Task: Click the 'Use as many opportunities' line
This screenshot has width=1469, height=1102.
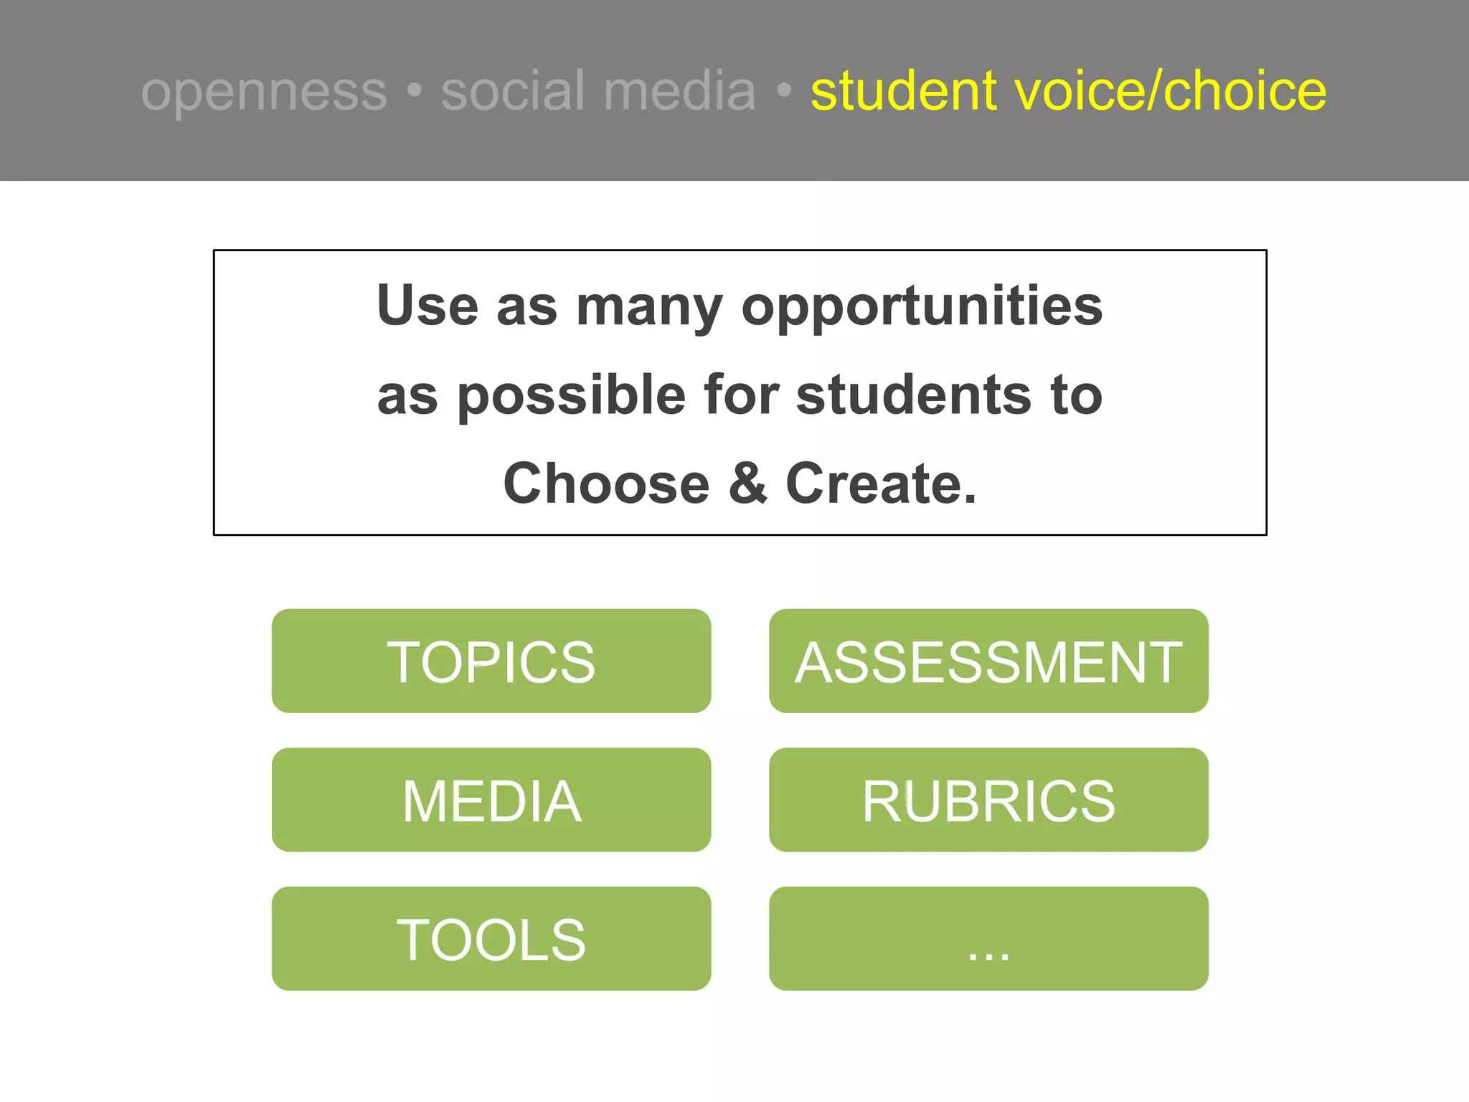Action: coord(740,306)
